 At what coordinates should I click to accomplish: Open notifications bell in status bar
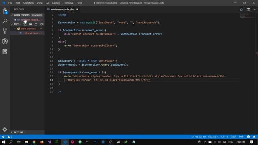(x=254, y=137)
